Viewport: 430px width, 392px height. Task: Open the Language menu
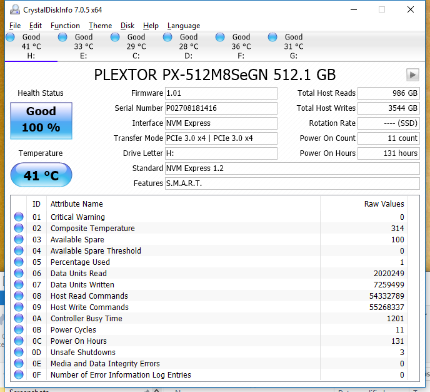coord(184,26)
